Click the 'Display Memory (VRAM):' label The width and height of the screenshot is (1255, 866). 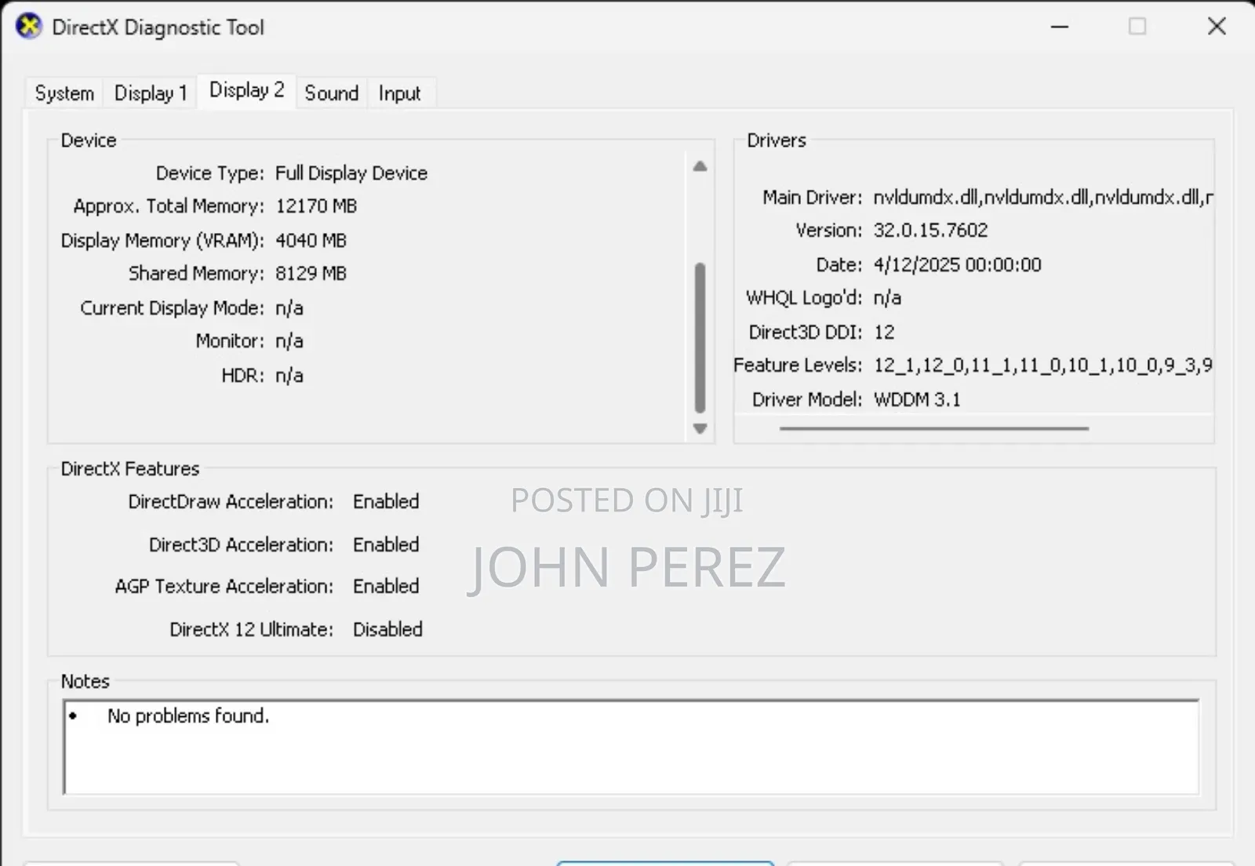pyautogui.click(x=162, y=241)
